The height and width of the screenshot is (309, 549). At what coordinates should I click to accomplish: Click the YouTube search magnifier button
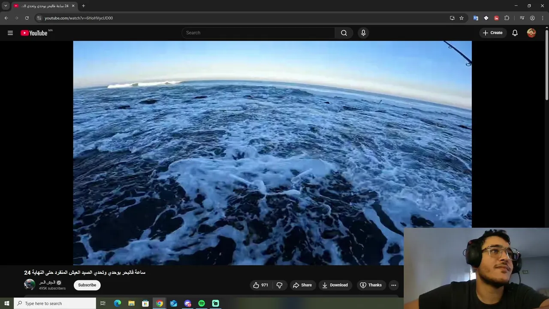pyautogui.click(x=344, y=33)
